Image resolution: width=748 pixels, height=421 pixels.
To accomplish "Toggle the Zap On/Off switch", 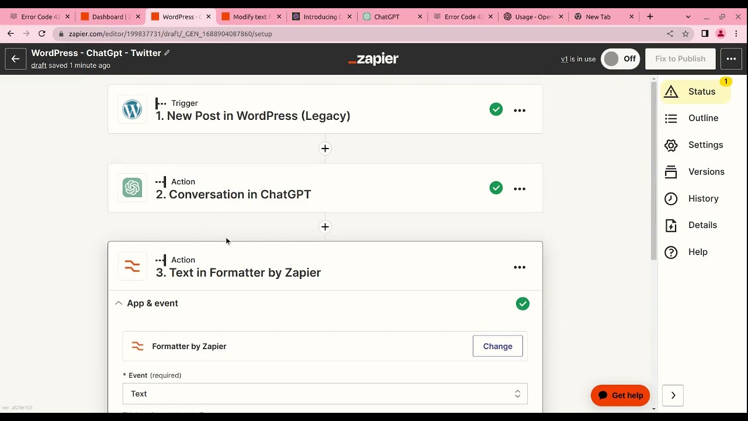I will [621, 58].
